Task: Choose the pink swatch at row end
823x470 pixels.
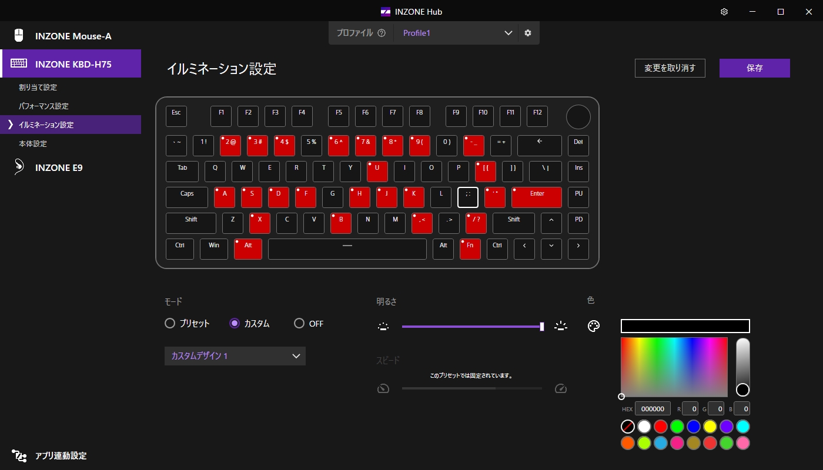Action: 743,443
